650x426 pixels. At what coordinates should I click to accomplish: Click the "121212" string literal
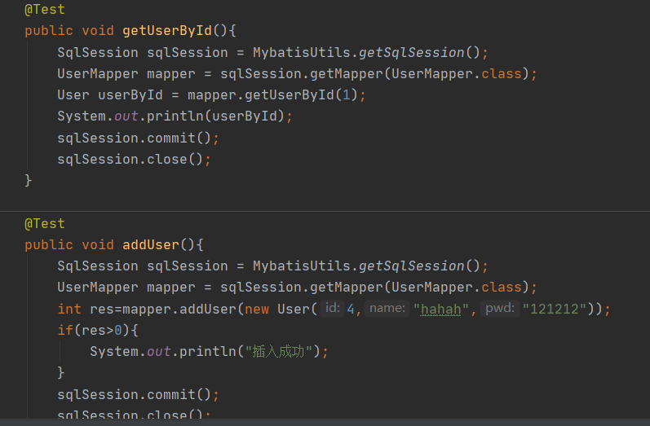coord(554,309)
